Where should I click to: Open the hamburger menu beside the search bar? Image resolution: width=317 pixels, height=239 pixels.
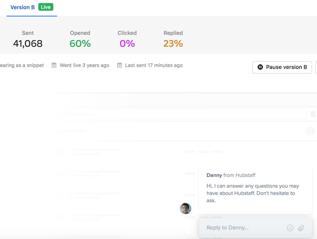click(313, 114)
